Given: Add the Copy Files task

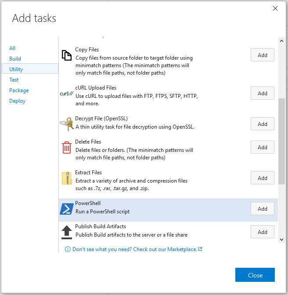Looking at the screenshot, I should click(x=263, y=55).
